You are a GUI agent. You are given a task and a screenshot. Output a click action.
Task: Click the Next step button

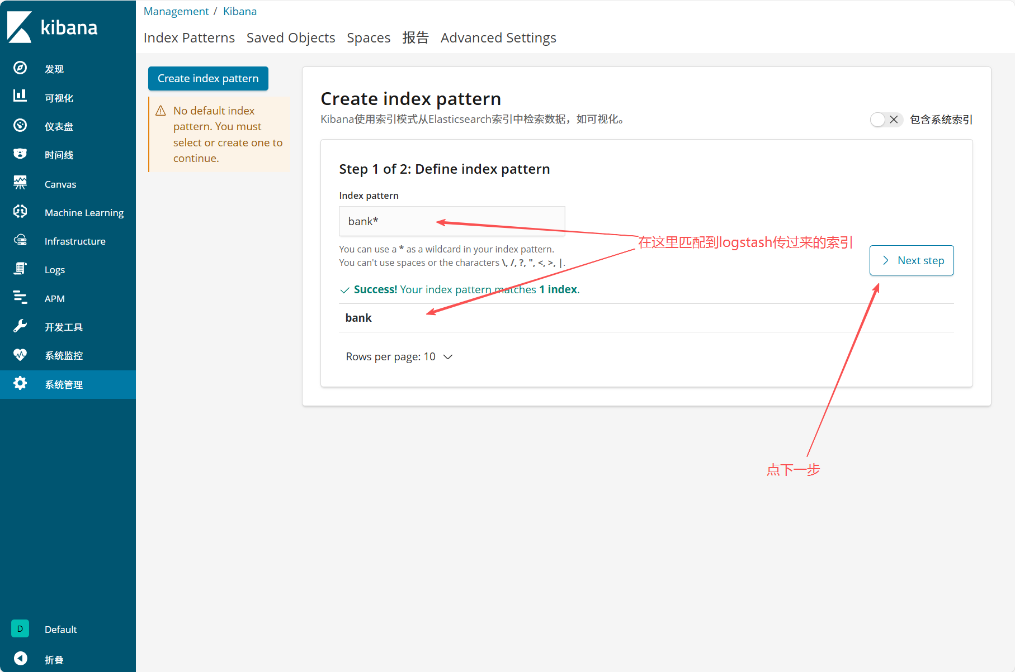click(912, 260)
